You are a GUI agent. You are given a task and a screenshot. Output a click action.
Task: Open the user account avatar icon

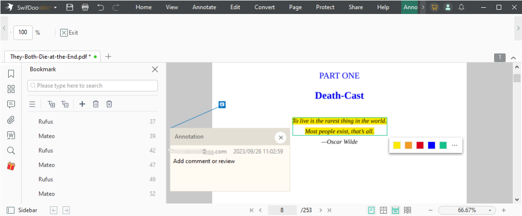tap(448, 7)
